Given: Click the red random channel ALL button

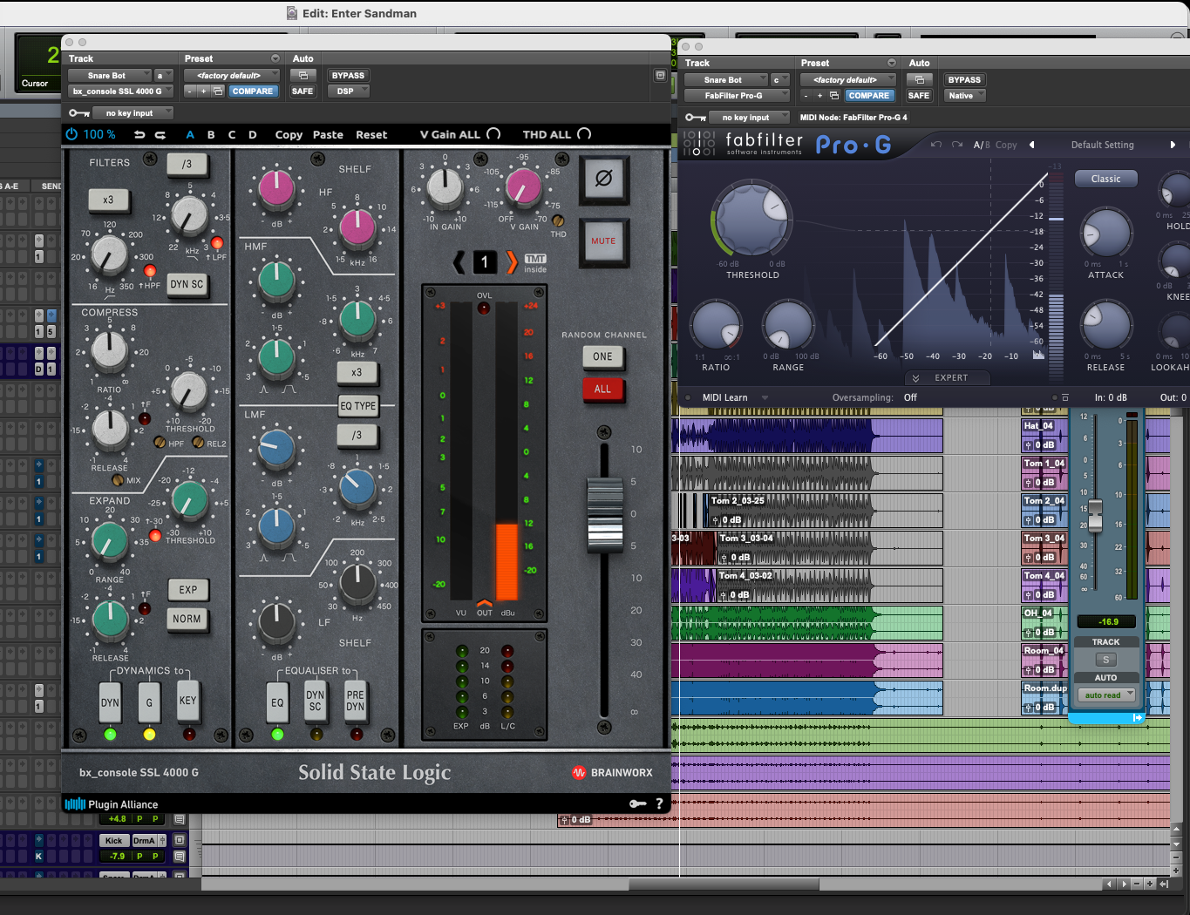Looking at the screenshot, I should [x=602, y=389].
